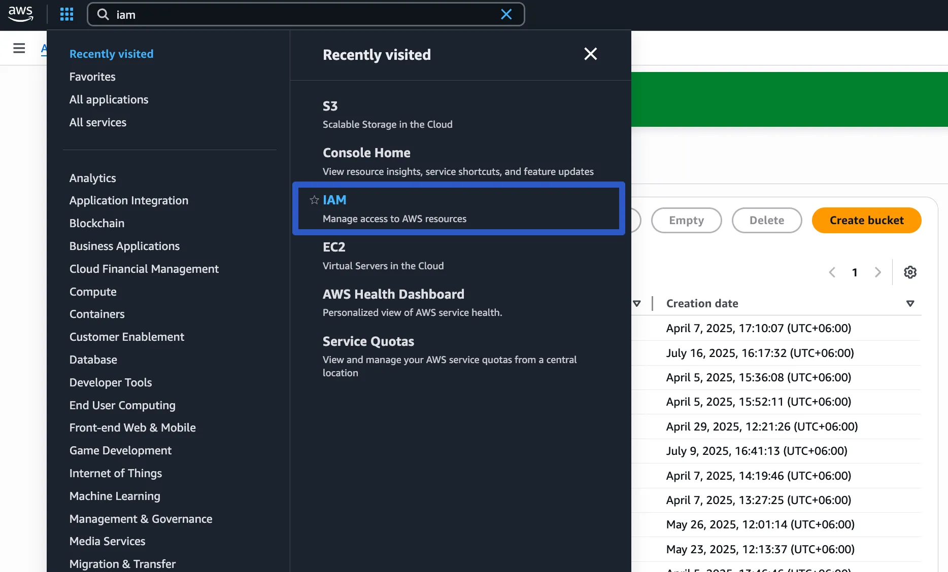The height and width of the screenshot is (572, 948).
Task: Open the Creation date column filter triangle
Action: coord(638,303)
